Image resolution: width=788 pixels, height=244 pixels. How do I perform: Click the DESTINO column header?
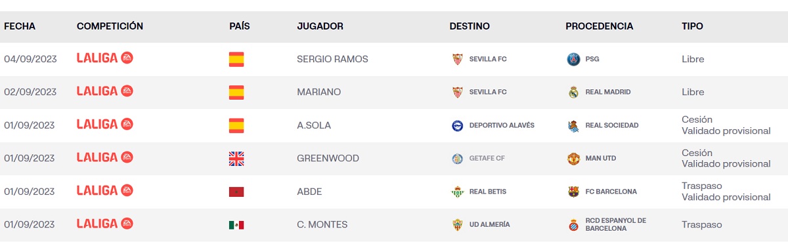tap(470, 26)
